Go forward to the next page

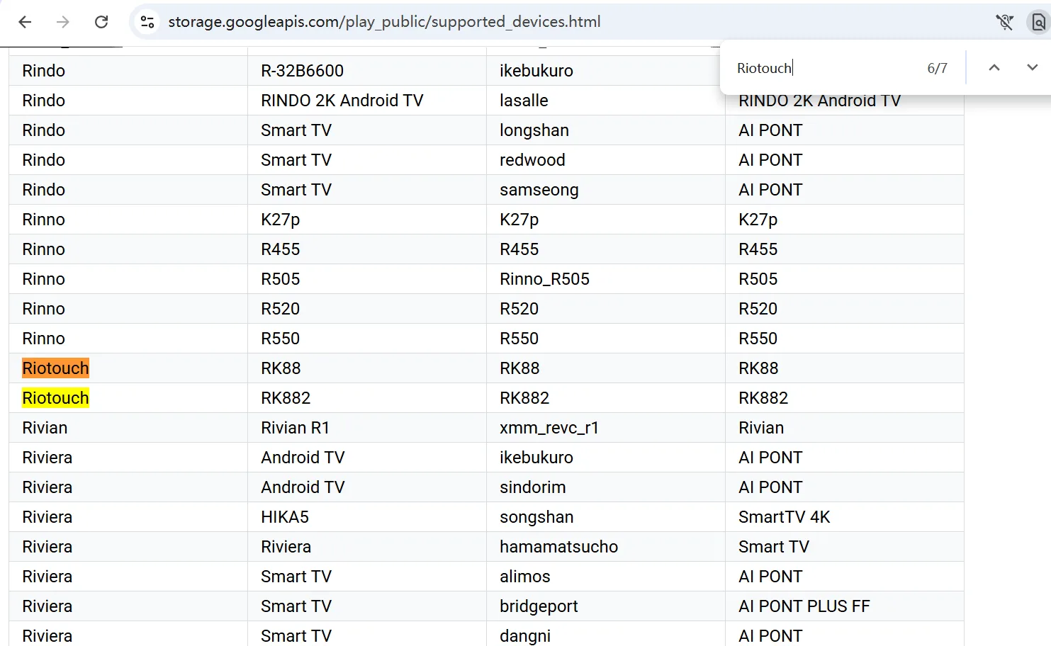[63, 22]
